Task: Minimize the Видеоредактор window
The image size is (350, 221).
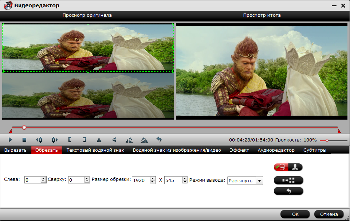Action: (334, 6)
